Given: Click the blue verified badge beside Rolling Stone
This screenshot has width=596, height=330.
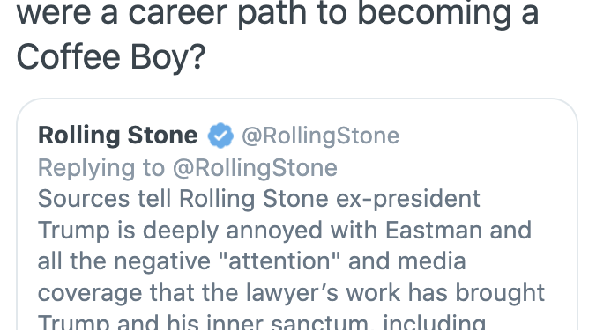Looking at the screenshot, I should (220, 136).
